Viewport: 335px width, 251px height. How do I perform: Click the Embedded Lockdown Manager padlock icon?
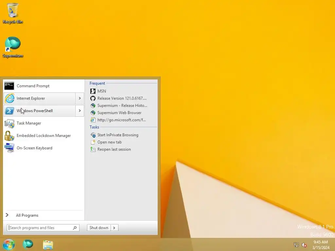(x=9, y=136)
